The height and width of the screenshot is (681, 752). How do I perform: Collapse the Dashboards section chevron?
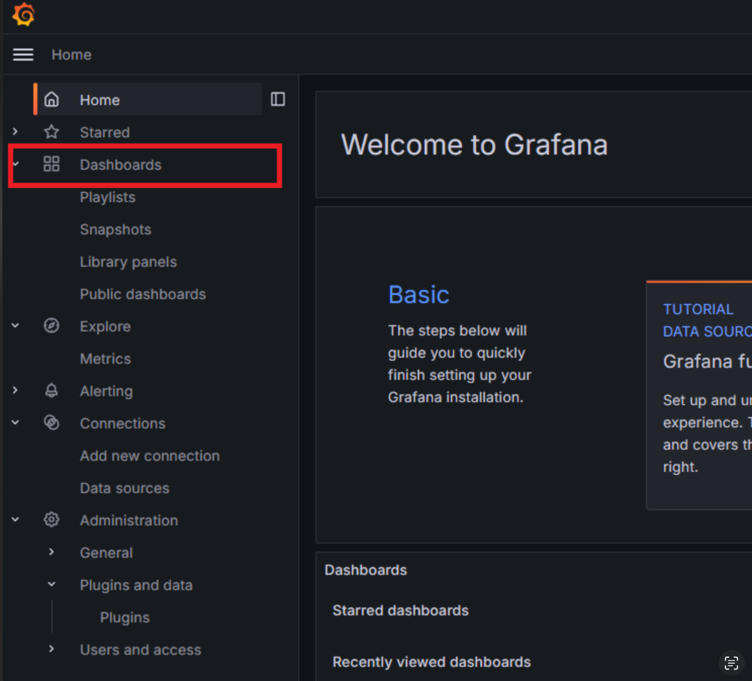coord(16,164)
